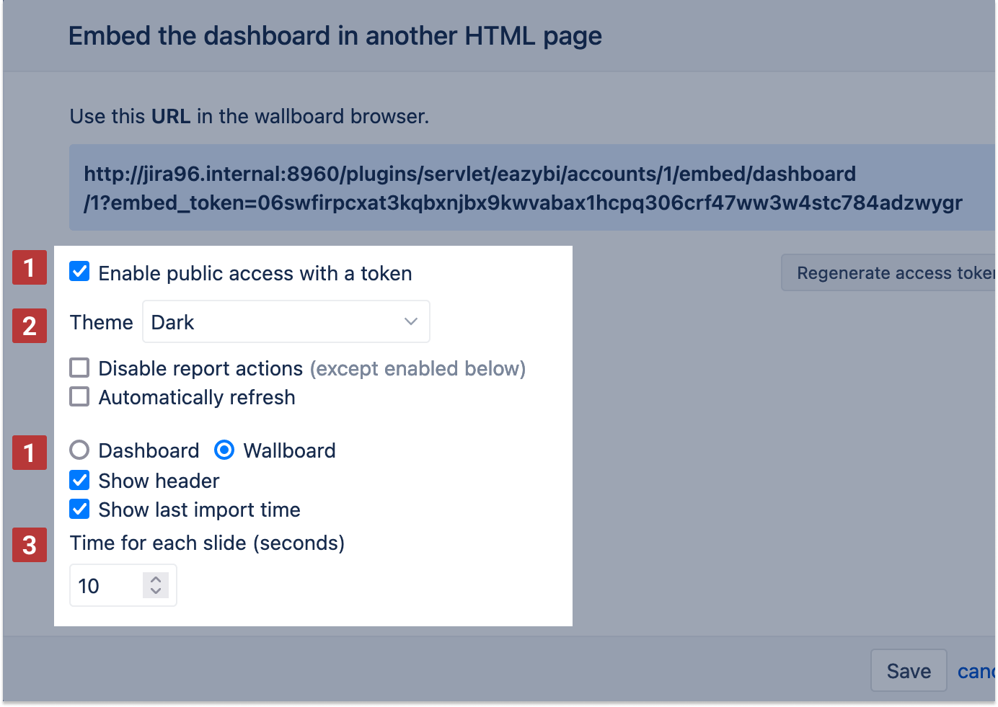
Task: Click the red number 2 marker beside Theme
Action: (30, 325)
